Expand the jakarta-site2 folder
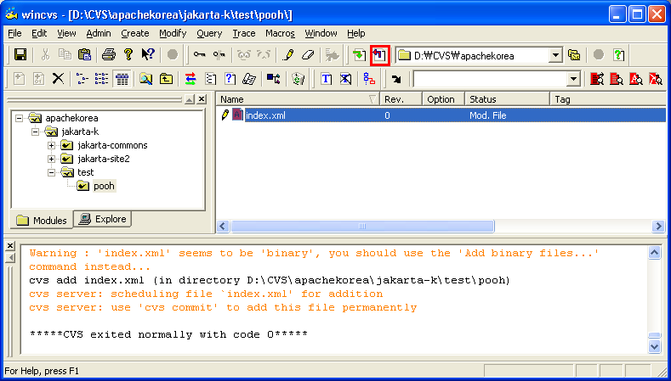671x381 pixels. [x=52, y=159]
